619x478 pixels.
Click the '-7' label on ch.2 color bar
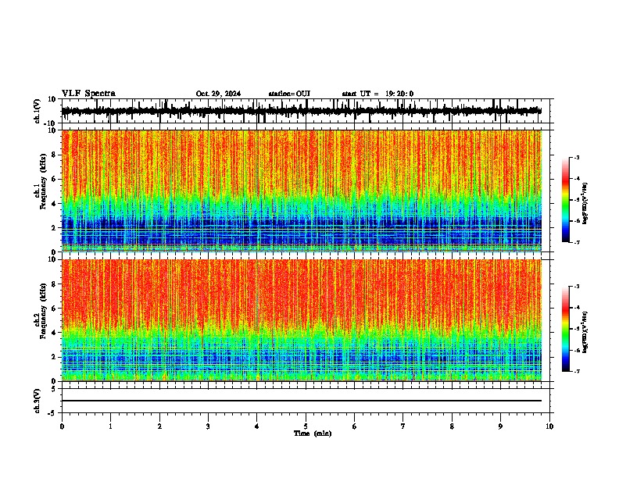click(x=577, y=371)
